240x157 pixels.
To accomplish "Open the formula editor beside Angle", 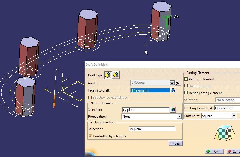I will coord(178,83).
